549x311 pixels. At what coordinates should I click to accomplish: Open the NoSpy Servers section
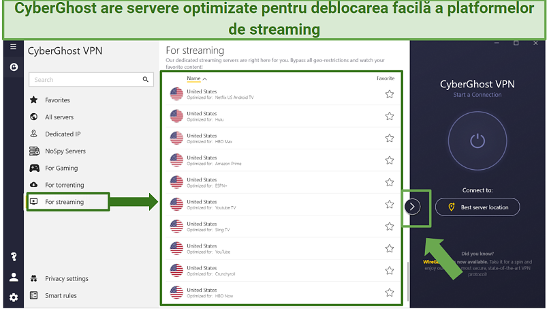tap(65, 151)
